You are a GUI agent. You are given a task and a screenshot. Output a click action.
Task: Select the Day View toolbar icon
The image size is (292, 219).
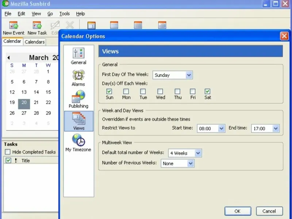click(x=92, y=25)
